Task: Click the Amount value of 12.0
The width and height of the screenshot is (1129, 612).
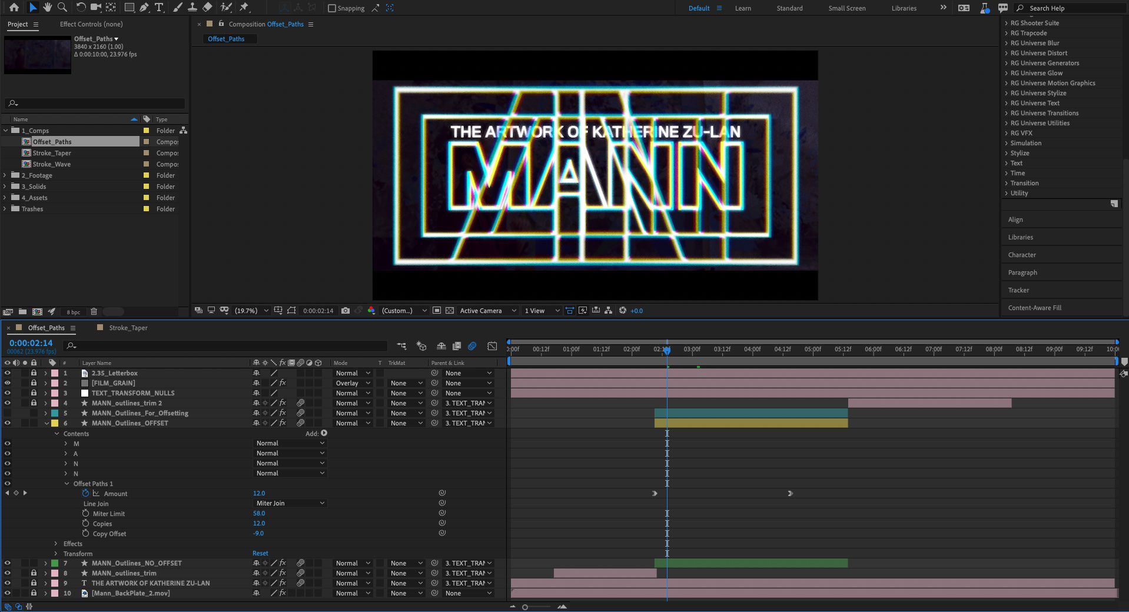Action: 258,493
